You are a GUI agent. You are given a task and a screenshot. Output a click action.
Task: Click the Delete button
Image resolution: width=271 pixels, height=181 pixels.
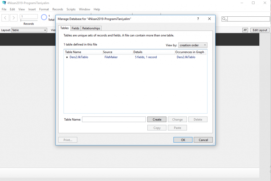click(198, 119)
